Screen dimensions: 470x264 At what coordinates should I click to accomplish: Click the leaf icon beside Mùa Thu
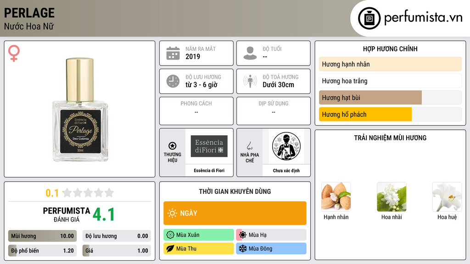click(x=170, y=248)
